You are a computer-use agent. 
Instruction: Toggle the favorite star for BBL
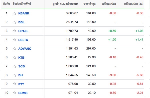pyautogui.click(x=15, y=22)
